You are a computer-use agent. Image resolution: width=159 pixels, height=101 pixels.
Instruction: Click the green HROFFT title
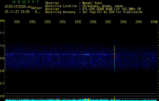[26, 2]
